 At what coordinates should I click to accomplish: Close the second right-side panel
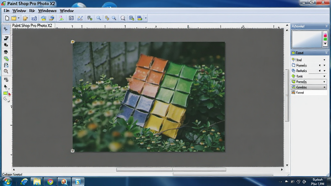tap(326, 53)
